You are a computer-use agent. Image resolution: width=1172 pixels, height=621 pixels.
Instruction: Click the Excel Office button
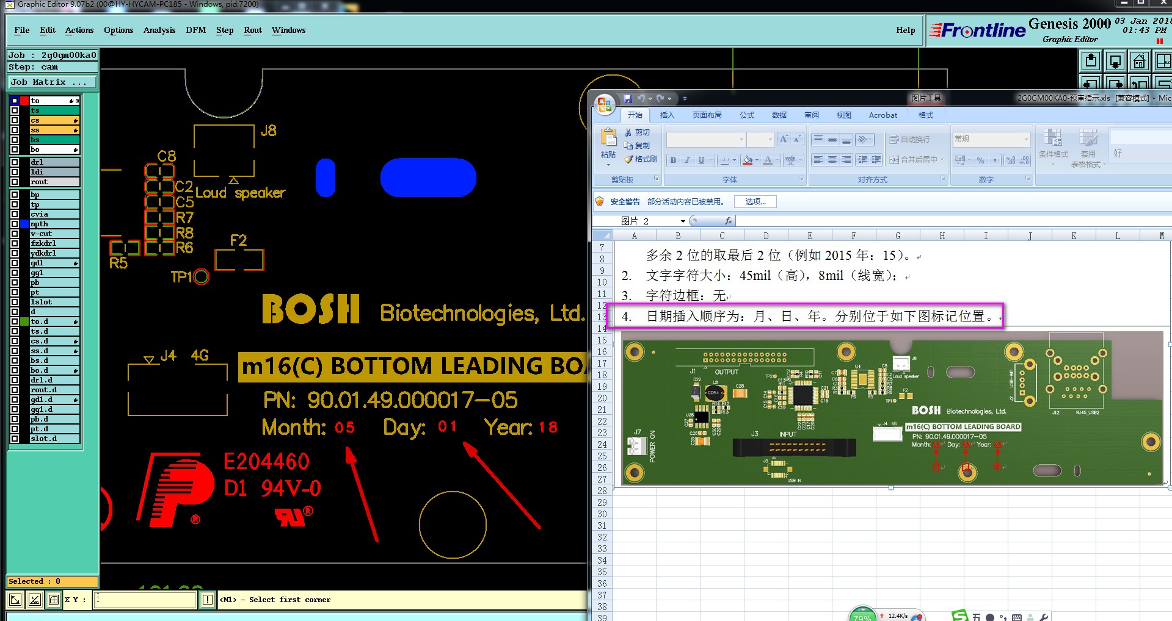pos(605,105)
